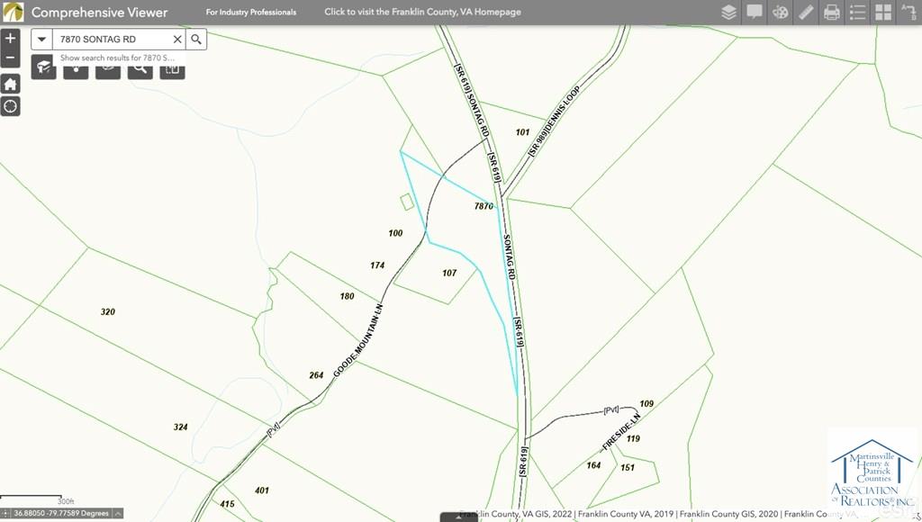This screenshot has width=922, height=522.
Task: Open the Print widget
Action: click(831, 12)
